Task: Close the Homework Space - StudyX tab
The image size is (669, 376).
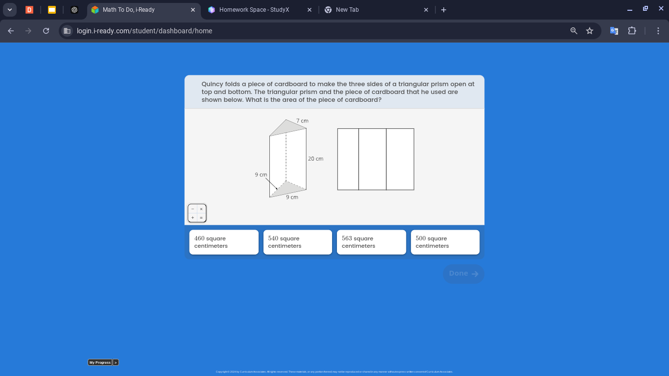Action: 309,10
